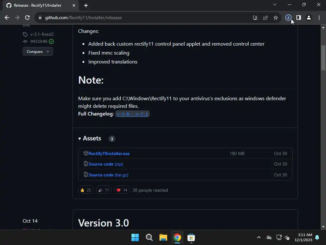Switch to Chrome on the taskbar
Screen dimensions: 326x245
177,237
